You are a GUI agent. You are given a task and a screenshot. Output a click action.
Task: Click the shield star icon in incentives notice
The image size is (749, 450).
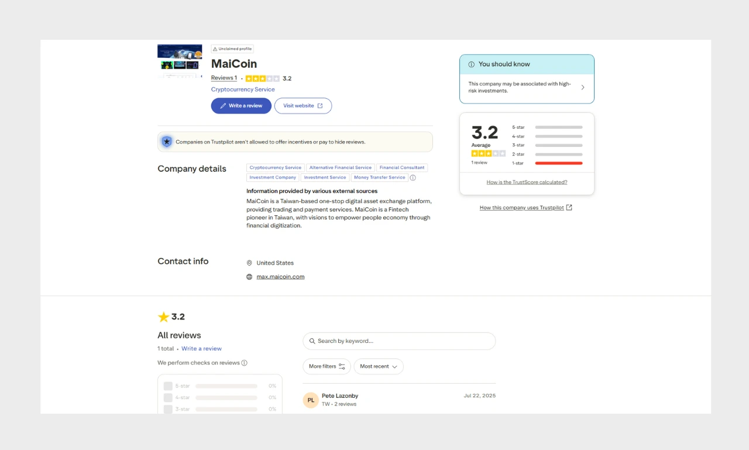pyautogui.click(x=167, y=142)
